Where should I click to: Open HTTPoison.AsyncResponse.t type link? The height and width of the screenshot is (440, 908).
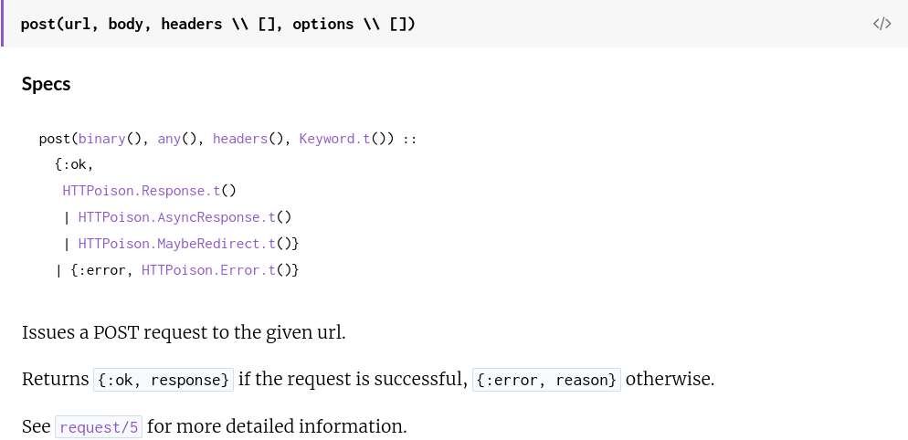tap(176, 217)
